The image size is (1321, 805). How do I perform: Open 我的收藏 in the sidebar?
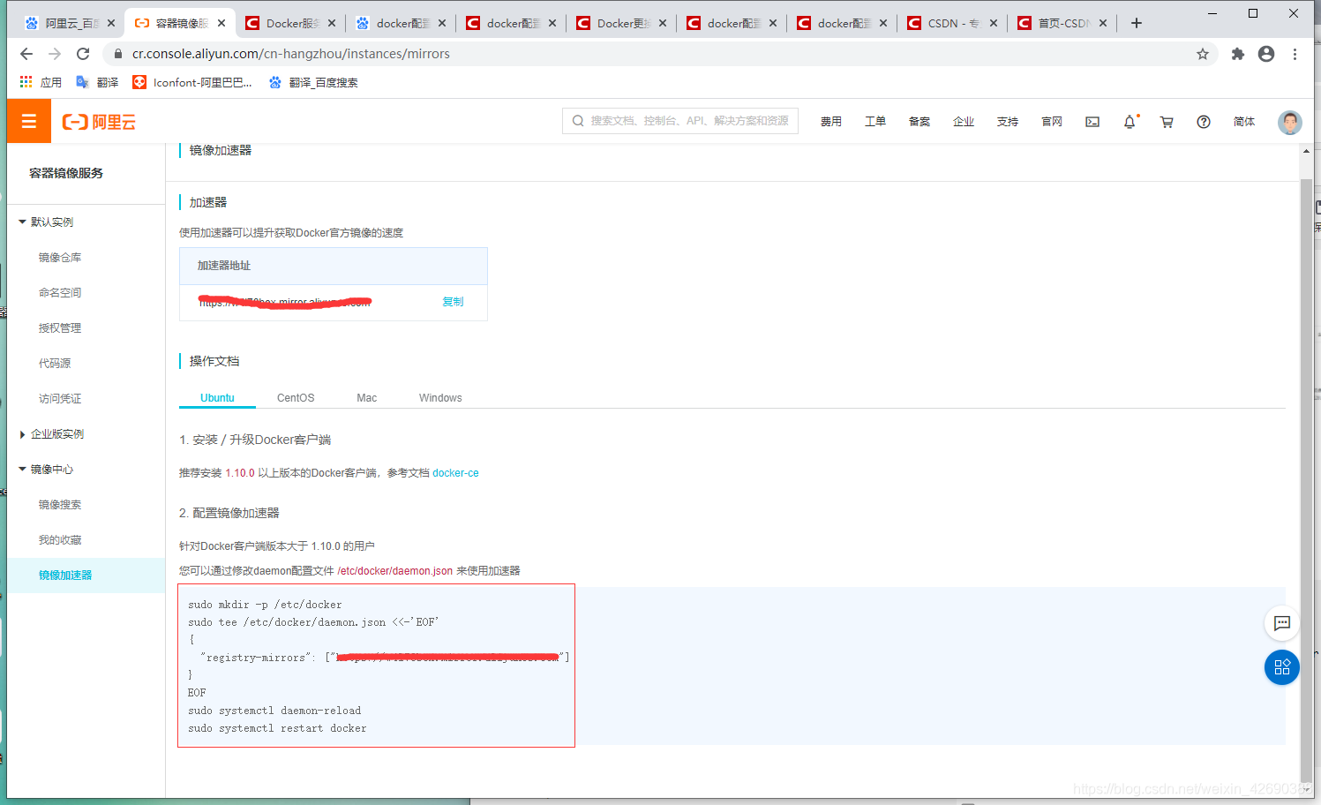coord(60,539)
